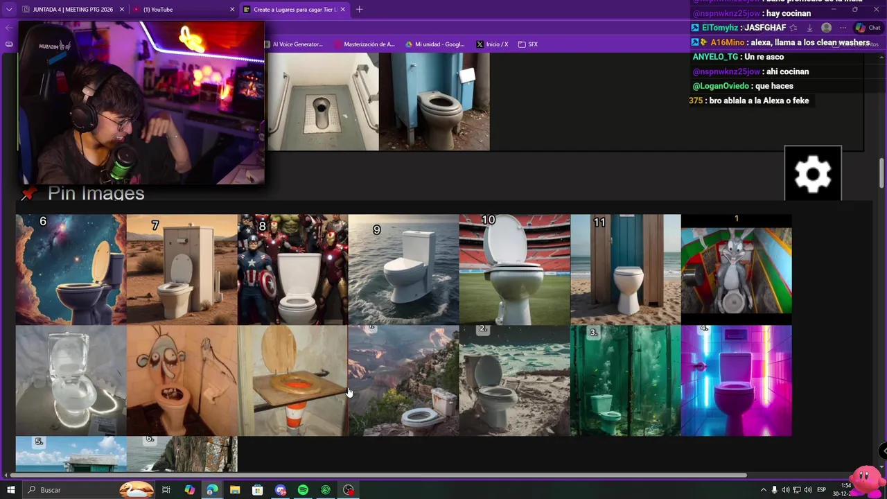Click the favorites star icon in address bar
This screenshot has height=499, width=887.
(x=793, y=28)
